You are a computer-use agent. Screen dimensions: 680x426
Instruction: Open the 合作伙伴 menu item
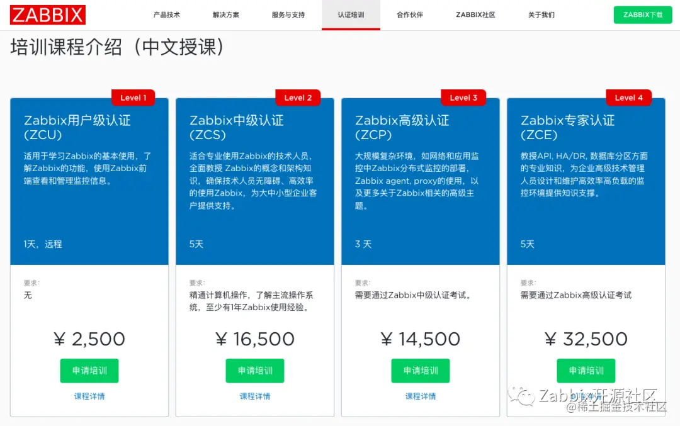coord(410,14)
